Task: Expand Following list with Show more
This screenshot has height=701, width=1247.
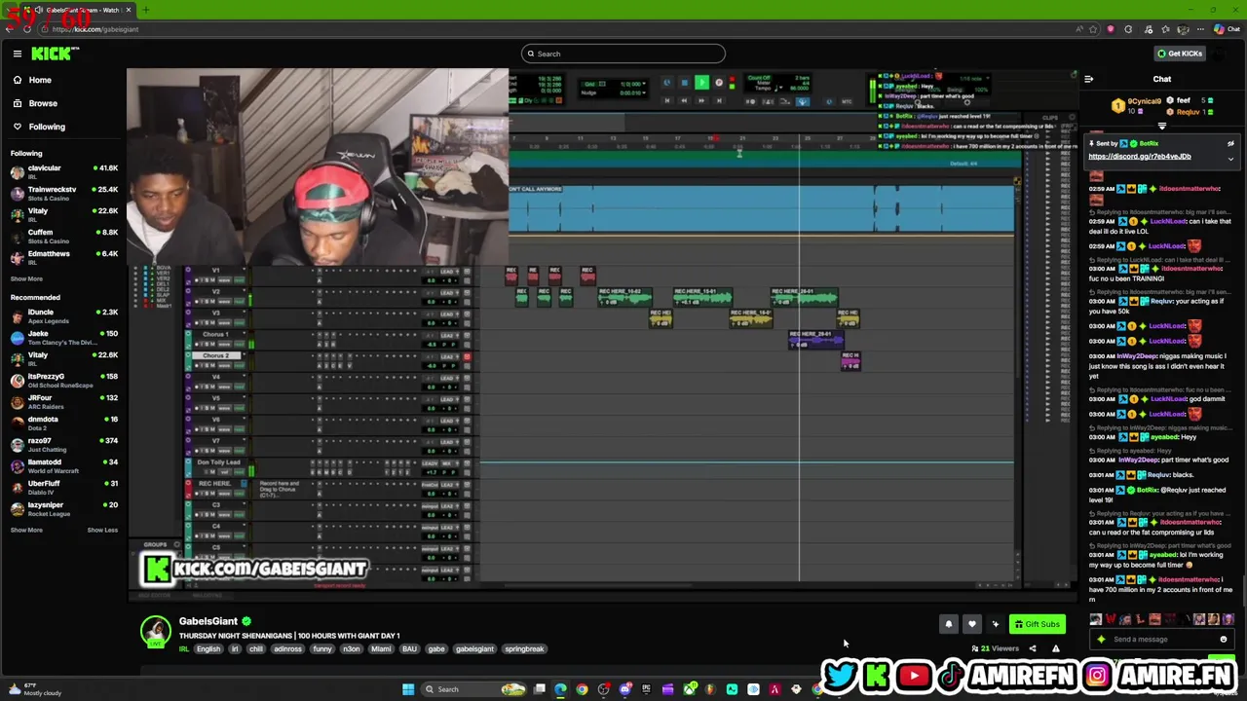Action: point(26,279)
